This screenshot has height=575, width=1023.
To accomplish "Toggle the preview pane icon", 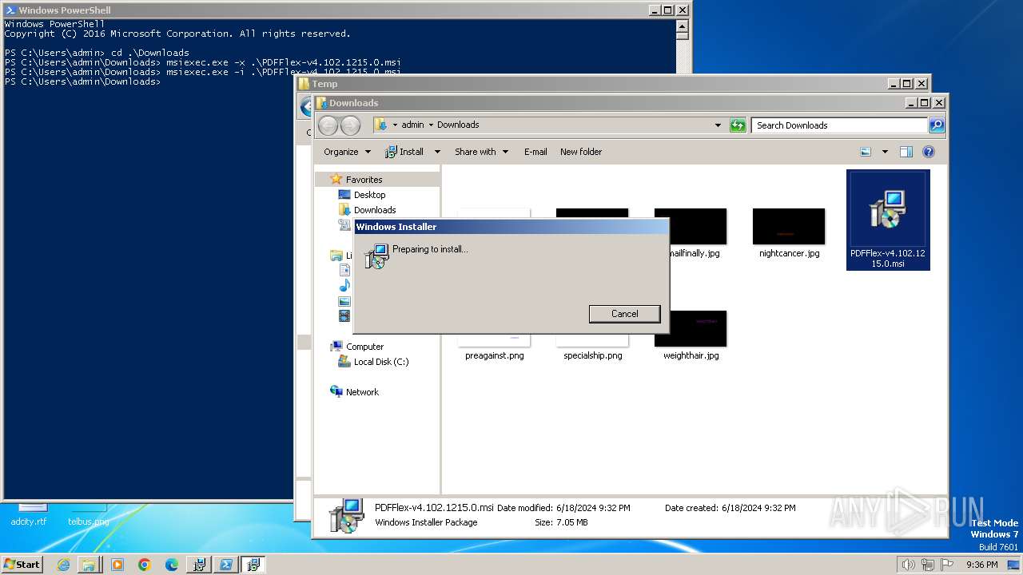I will [906, 152].
